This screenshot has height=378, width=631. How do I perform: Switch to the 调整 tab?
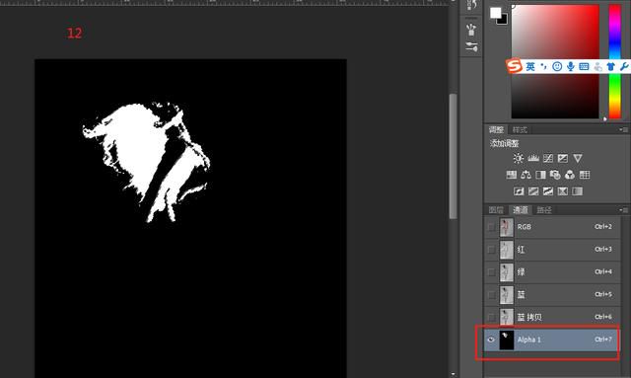click(496, 129)
